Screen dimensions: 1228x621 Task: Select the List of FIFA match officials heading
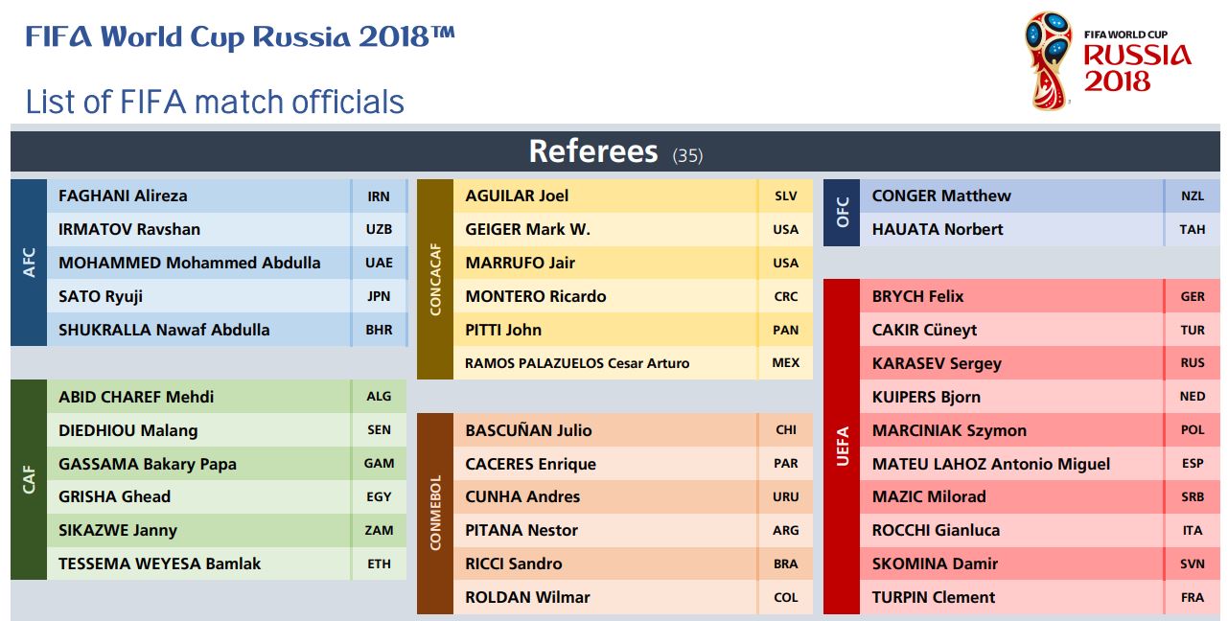(x=215, y=102)
